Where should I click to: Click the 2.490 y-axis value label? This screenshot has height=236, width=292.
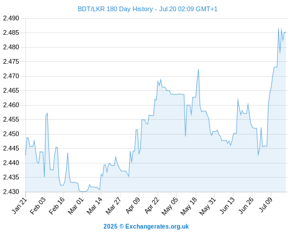pos(11,18)
